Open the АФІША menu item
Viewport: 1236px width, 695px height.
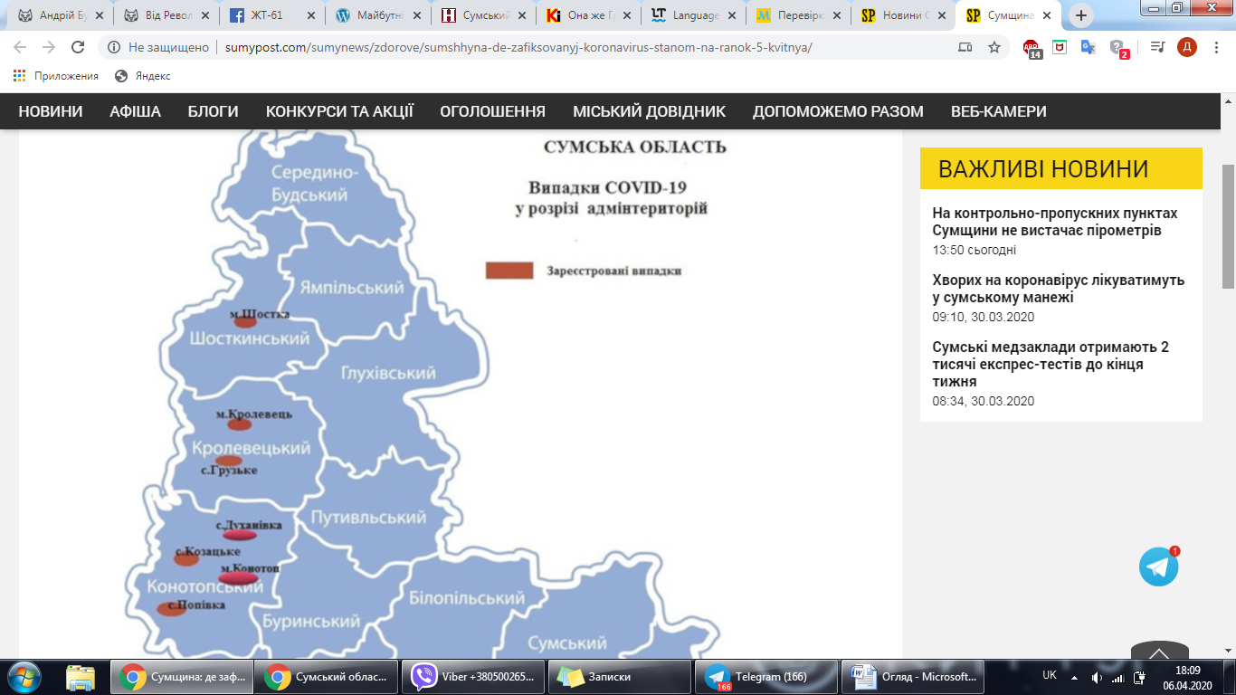(x=136, y=111)
